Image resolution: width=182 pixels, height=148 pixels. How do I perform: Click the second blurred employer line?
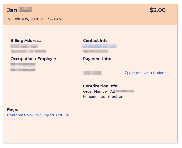(x=23, y=70)
